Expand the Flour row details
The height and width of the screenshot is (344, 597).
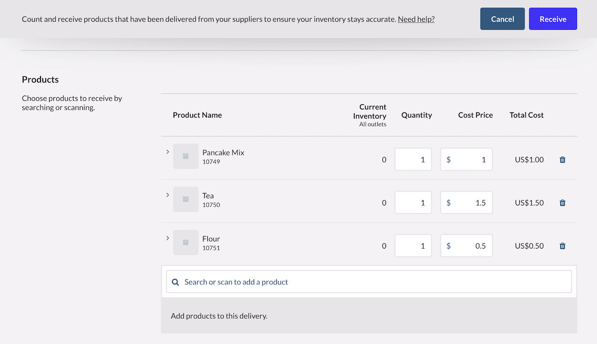pos(167,238)
